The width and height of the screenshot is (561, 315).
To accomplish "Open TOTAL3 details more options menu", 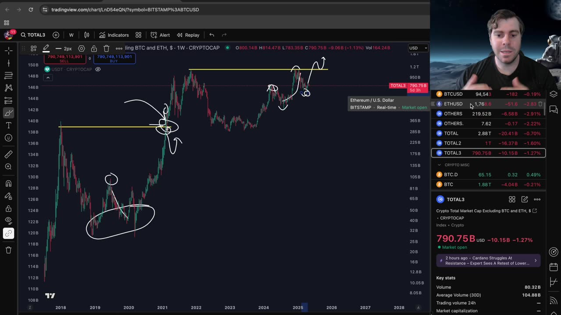I will (537, 199).
